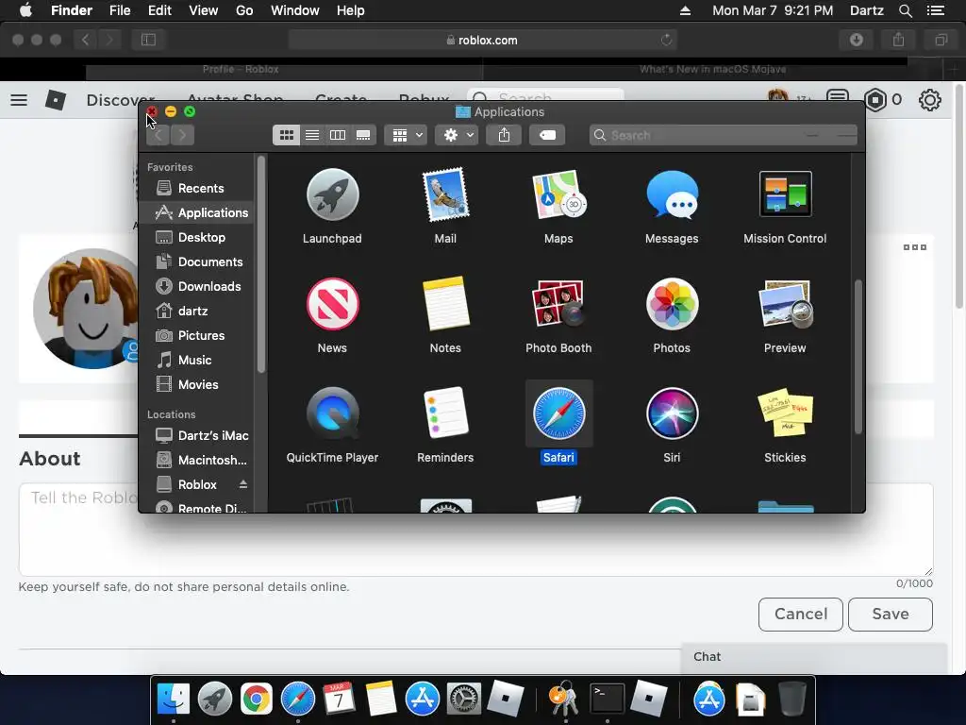This screenshot has height=725, width=966.
Task: Switch Finder to list view
Action: (312, 135)
